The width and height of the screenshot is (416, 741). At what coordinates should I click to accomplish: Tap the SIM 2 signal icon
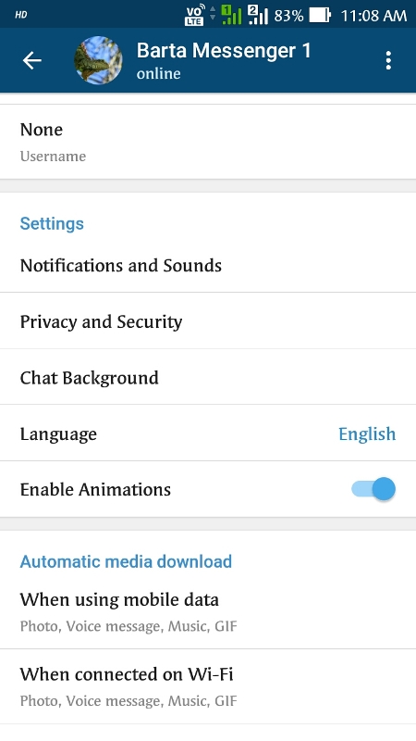(x=258, y=15)
